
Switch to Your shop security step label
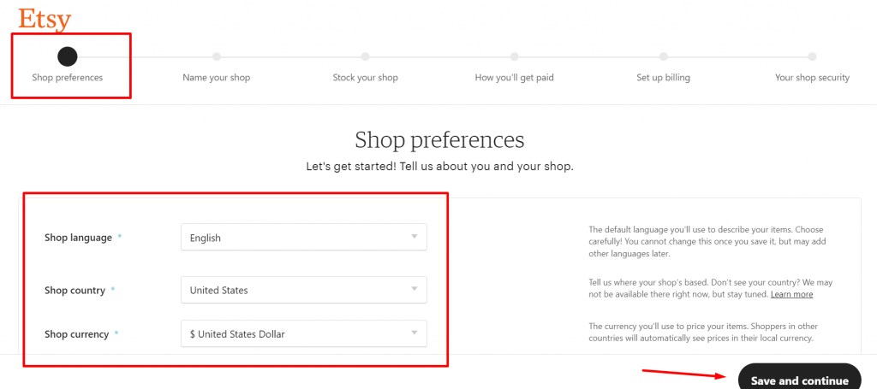click(813, 78)
